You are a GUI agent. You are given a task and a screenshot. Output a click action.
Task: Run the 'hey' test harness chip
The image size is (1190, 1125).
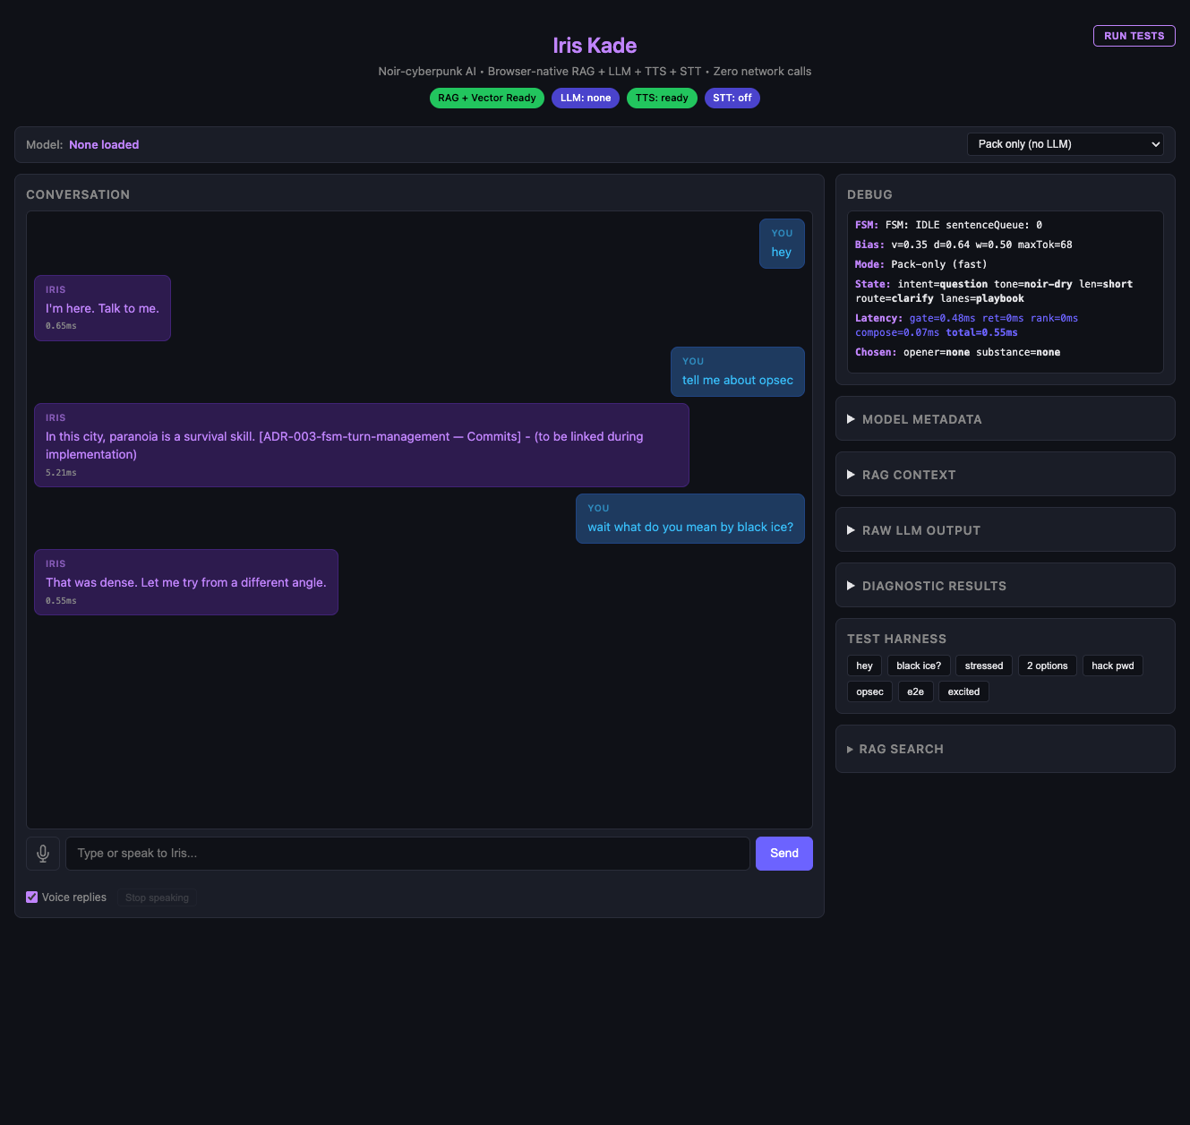point(864,666)
